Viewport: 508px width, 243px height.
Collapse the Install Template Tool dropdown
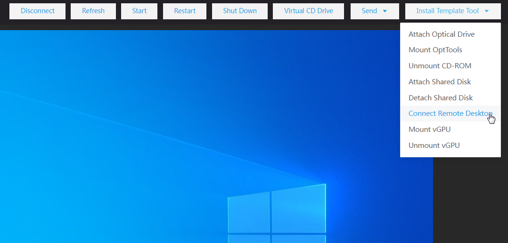pyautogui.click(x=452, y=11)
